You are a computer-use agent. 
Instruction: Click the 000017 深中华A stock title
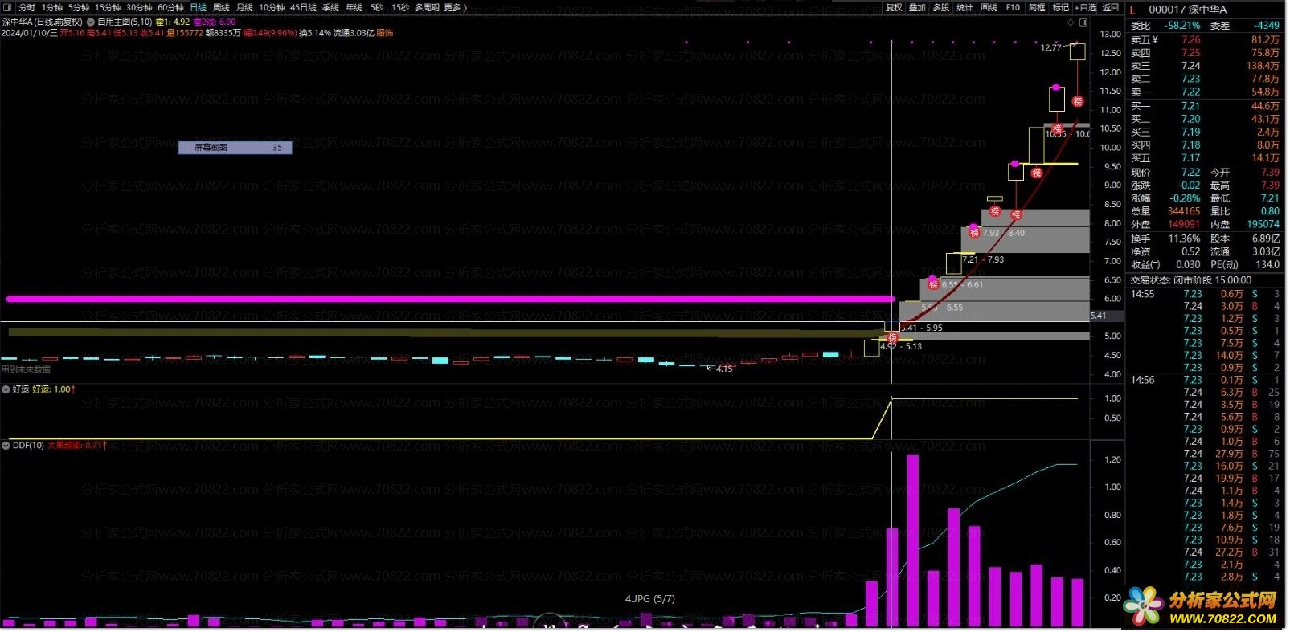(1188, 10)
